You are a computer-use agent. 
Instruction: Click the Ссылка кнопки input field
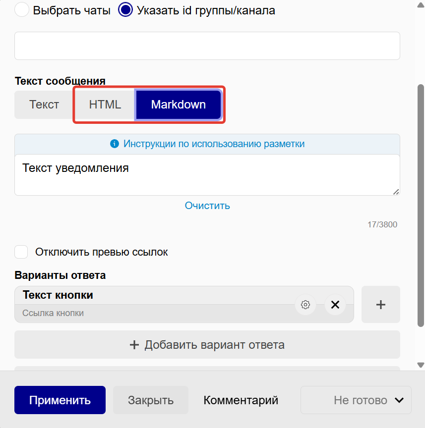149,314
